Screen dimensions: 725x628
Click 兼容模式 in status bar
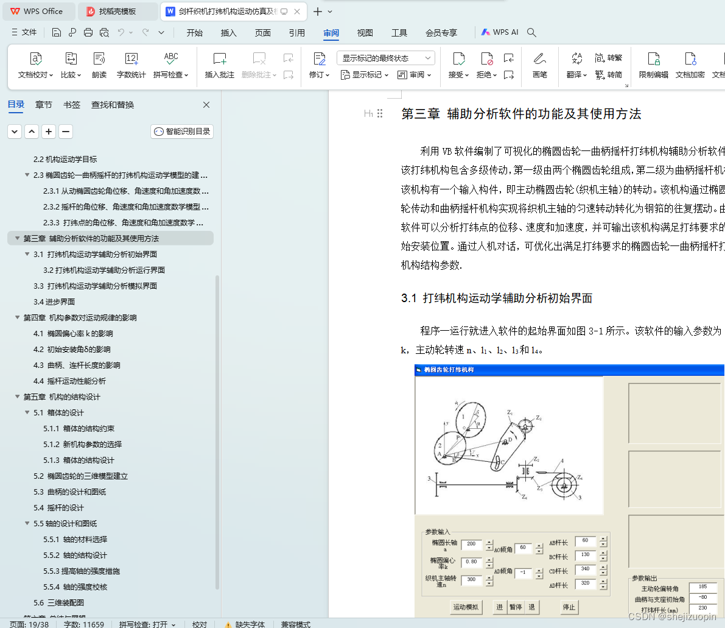(x=295, y=624)
